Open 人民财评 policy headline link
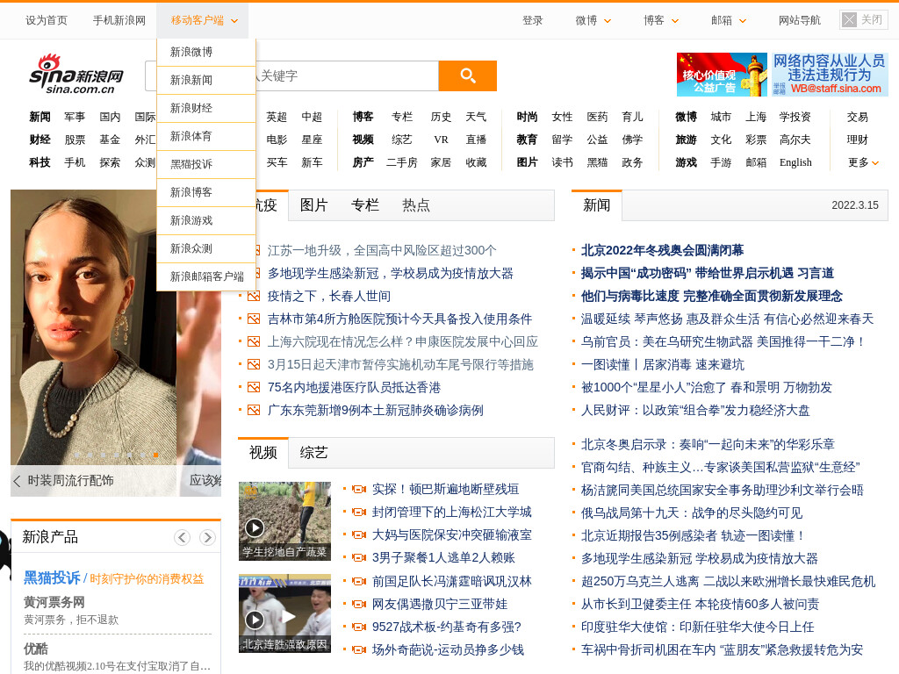 [x=695, y=411]
